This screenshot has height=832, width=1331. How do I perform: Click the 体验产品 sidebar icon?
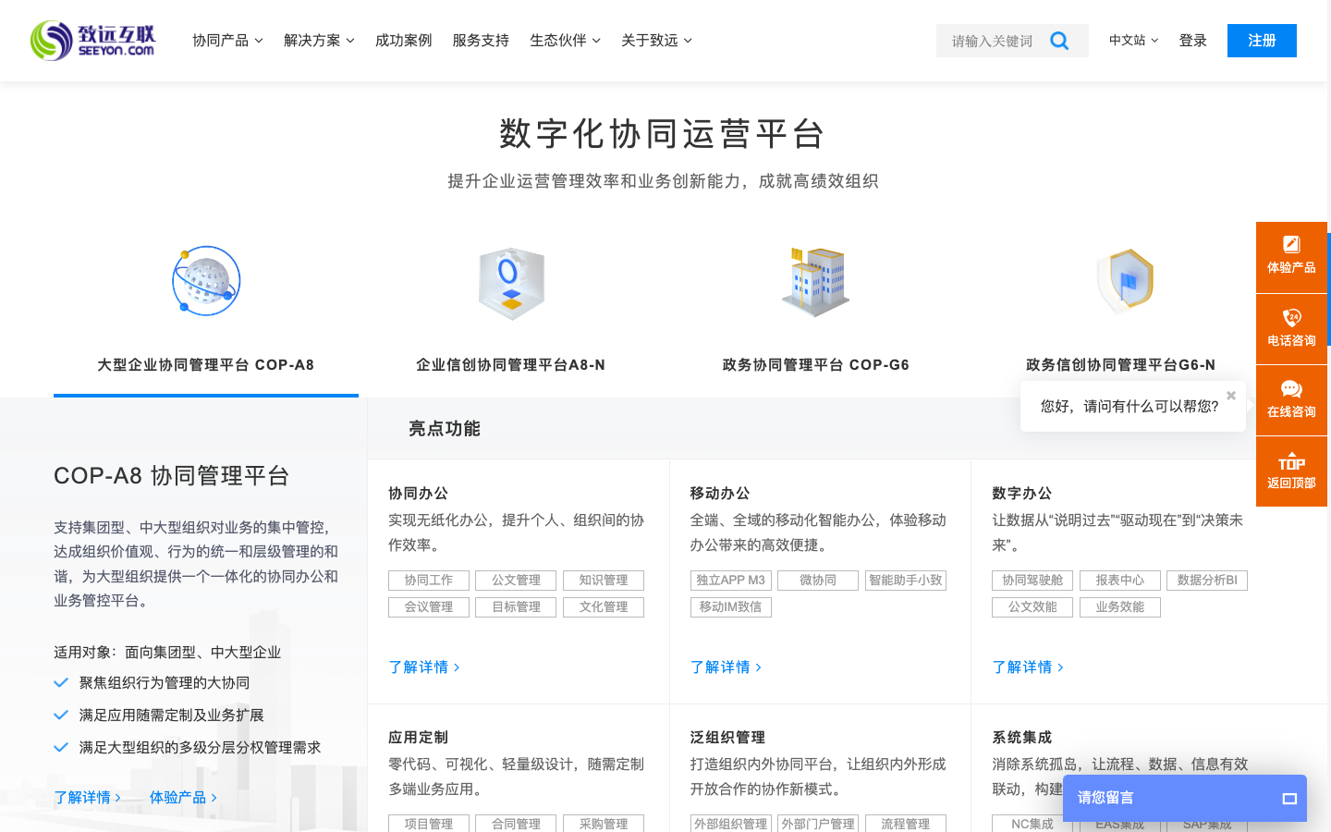coord(1291,244)
